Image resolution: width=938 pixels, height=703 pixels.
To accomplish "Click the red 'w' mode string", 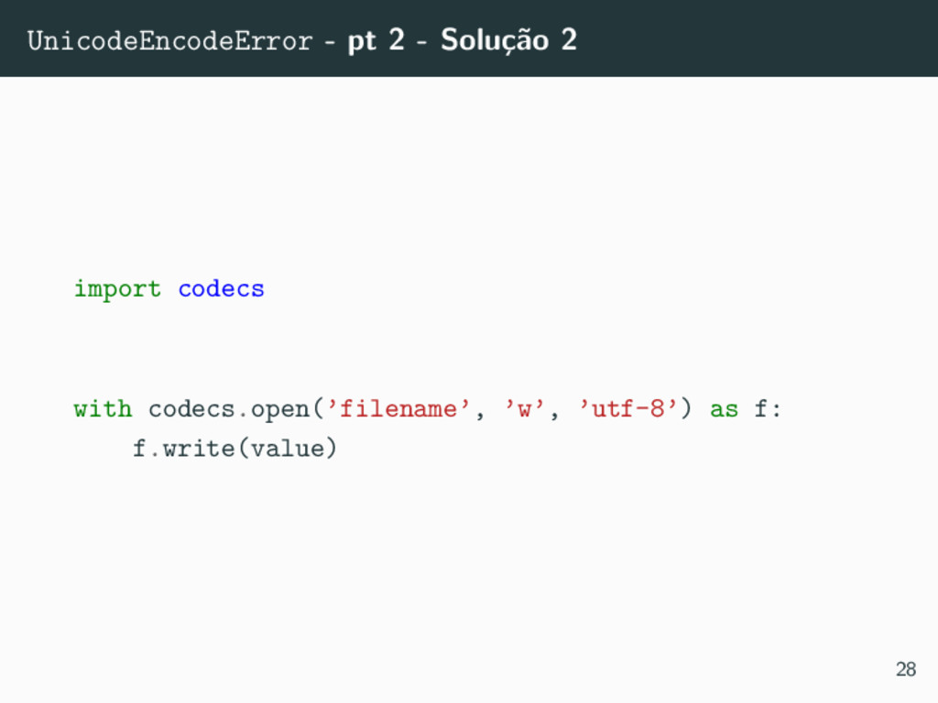I will [x=525, y=409].
